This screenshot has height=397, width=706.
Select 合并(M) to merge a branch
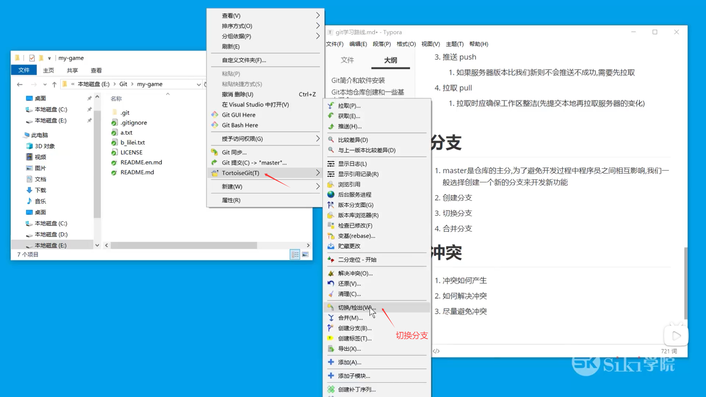point(349,318)
